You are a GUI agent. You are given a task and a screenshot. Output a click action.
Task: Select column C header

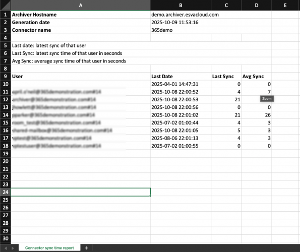(226, 6)
